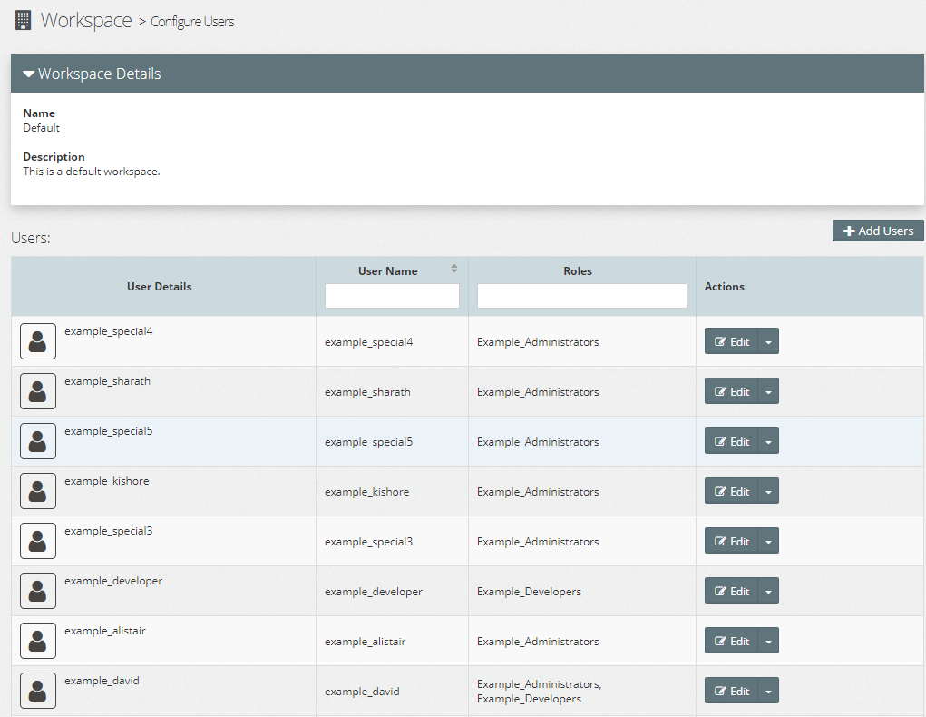Collapse the Workspace Details panel
926x717 pixels.
click(29, 74)
